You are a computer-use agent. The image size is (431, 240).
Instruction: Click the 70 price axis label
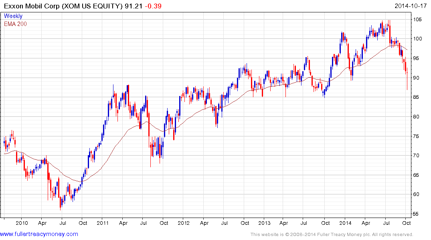pos(416,156)
